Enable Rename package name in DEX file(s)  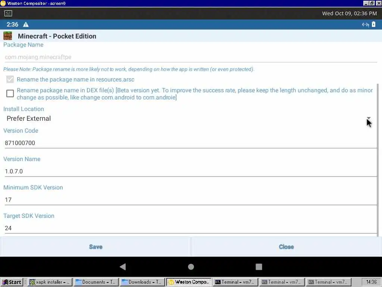tap(10, 93)
